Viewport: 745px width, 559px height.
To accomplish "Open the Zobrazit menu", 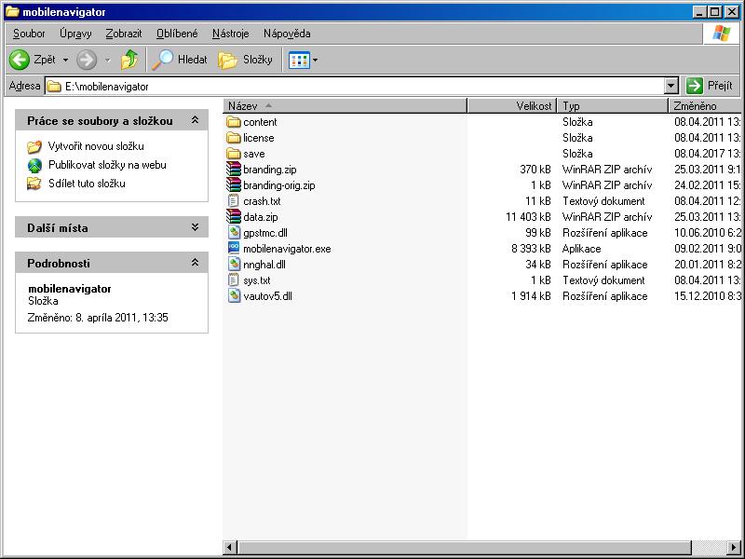I will tap(124, 34).
